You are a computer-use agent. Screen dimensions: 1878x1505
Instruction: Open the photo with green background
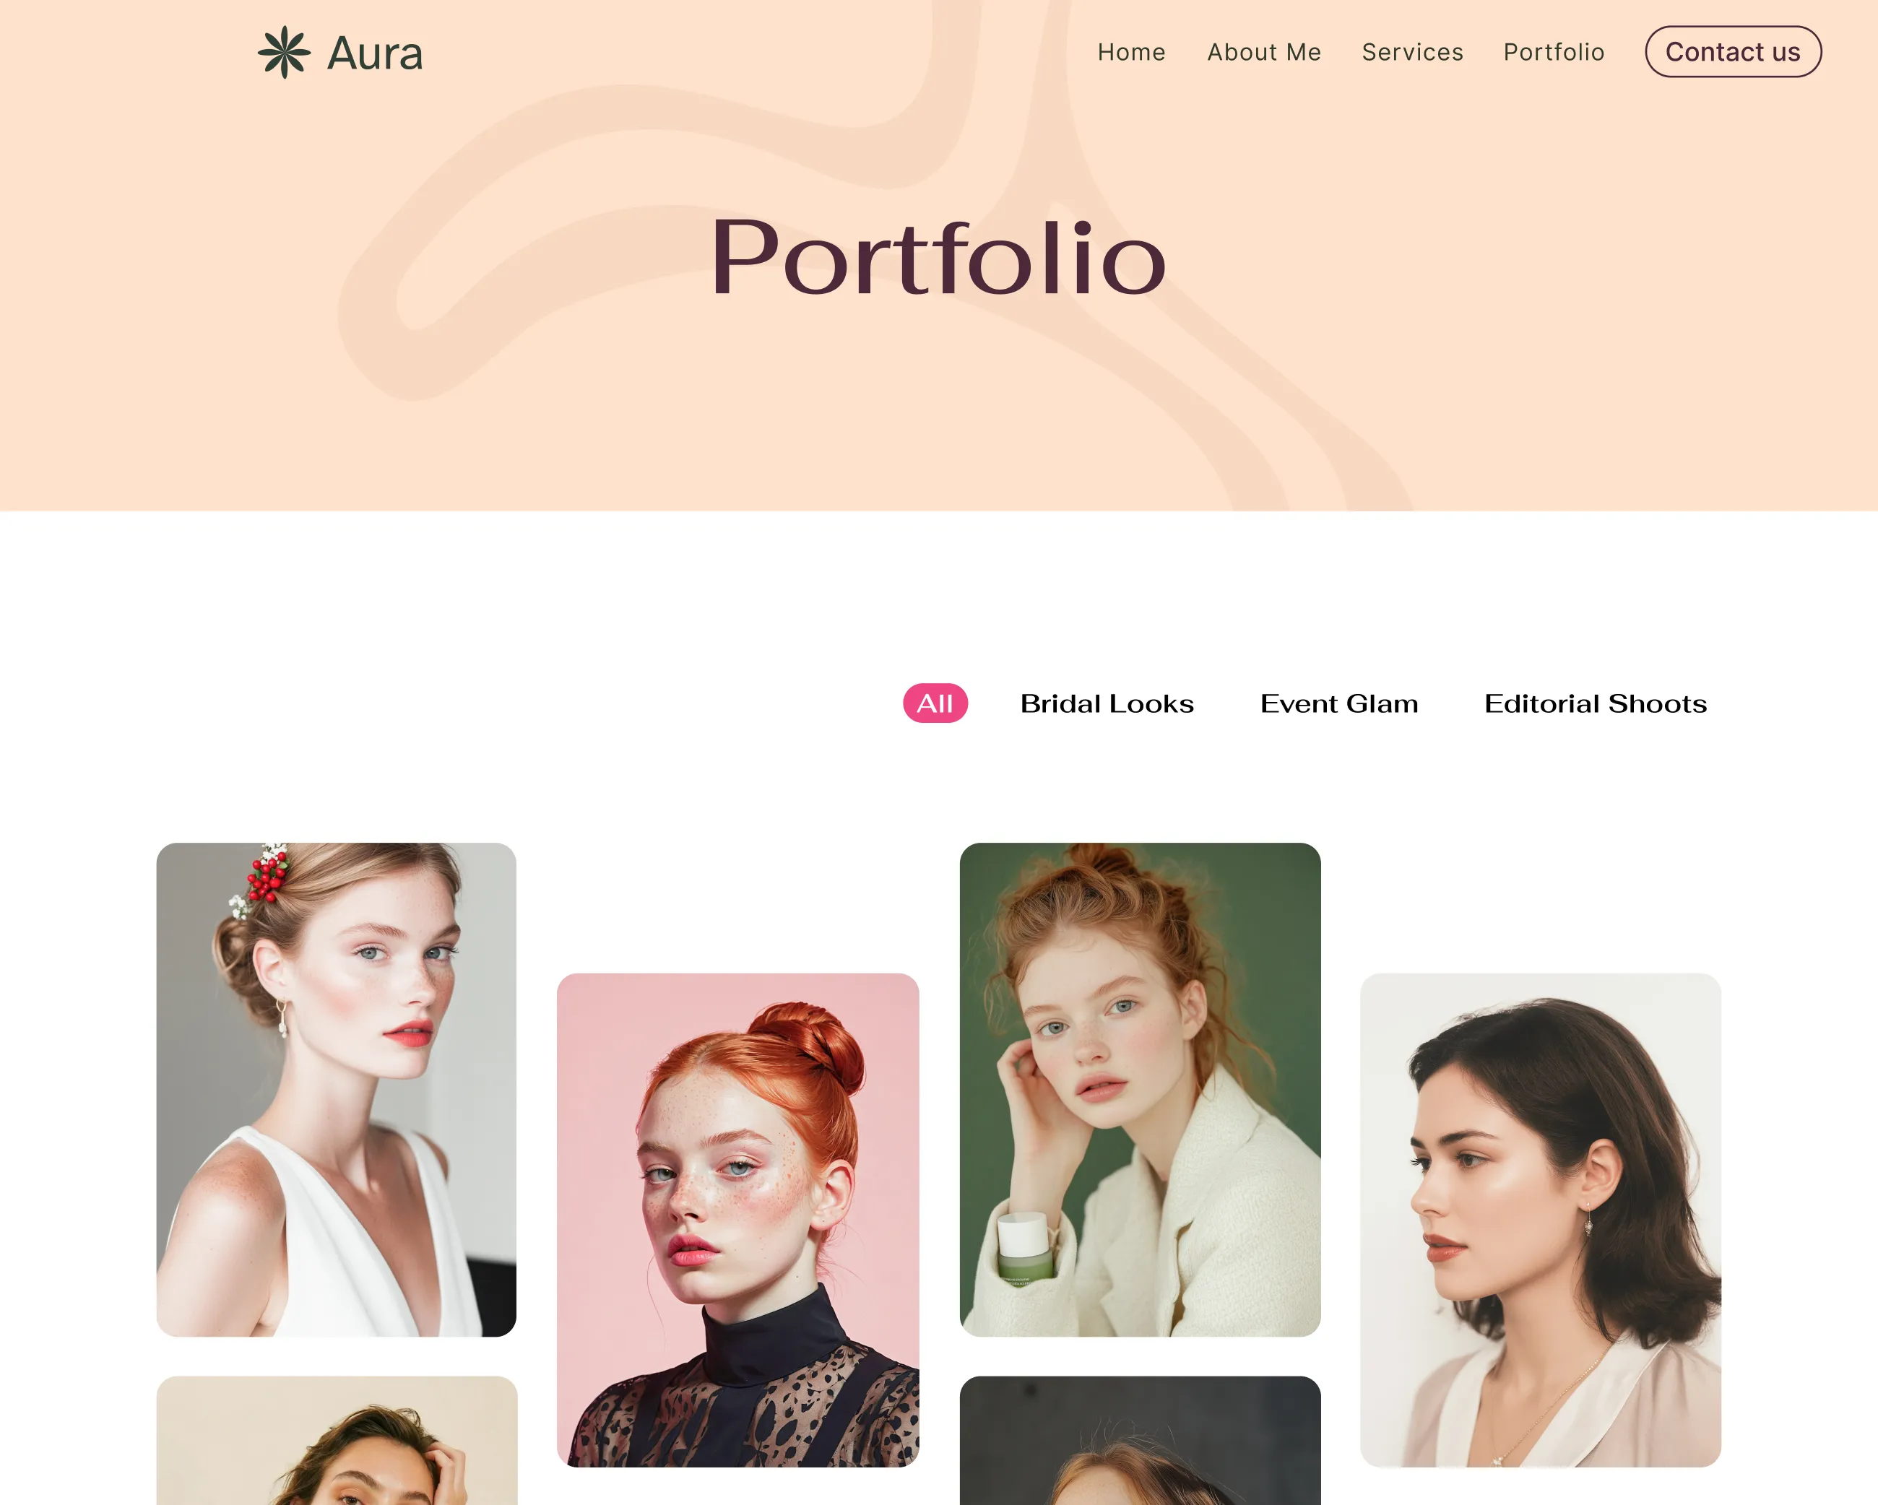[1141, 1090]
